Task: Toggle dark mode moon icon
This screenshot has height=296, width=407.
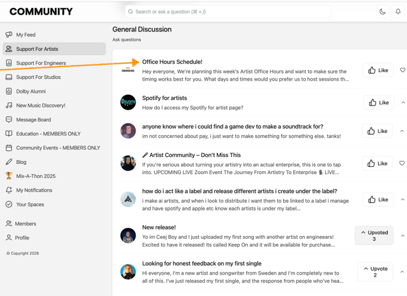Action: pos(382,12)
